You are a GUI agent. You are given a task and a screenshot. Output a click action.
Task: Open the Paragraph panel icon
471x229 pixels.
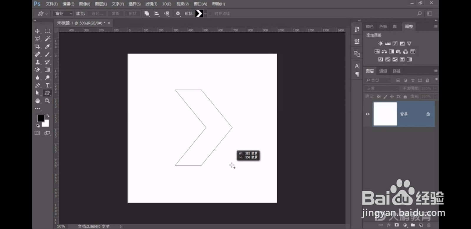pyautogui.click(x=357, y=74)
